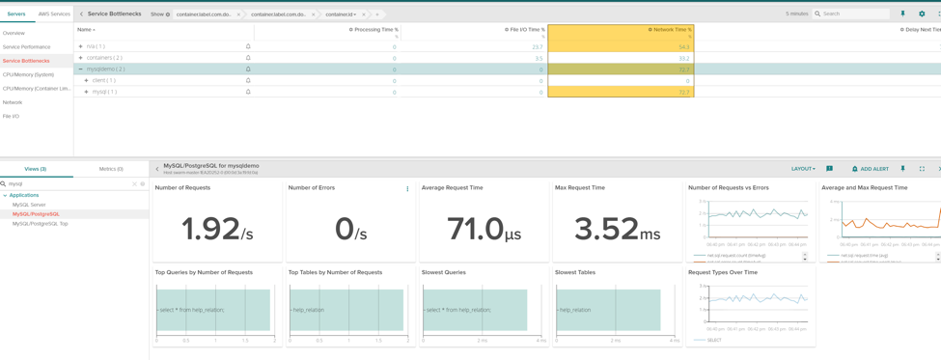
Task: Click the top Search field
Action: pos(852,14)
